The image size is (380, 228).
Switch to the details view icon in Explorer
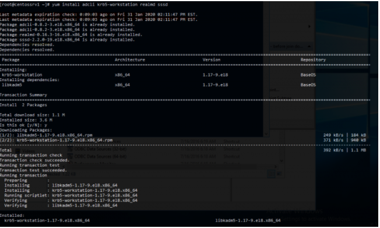(271, 174)
